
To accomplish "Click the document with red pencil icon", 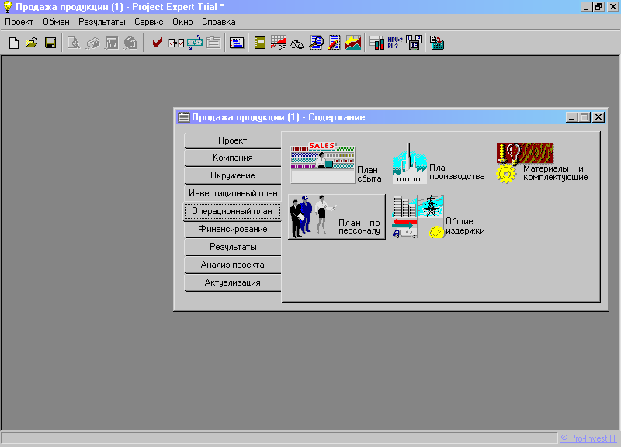I will pos(335,43).
